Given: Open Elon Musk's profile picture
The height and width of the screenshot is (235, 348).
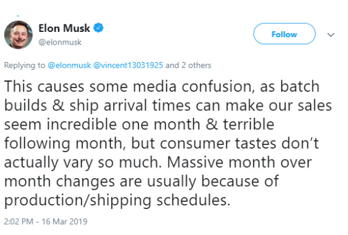Looking at the screenshot, I should pyautogui.click(x=18, y=35).
